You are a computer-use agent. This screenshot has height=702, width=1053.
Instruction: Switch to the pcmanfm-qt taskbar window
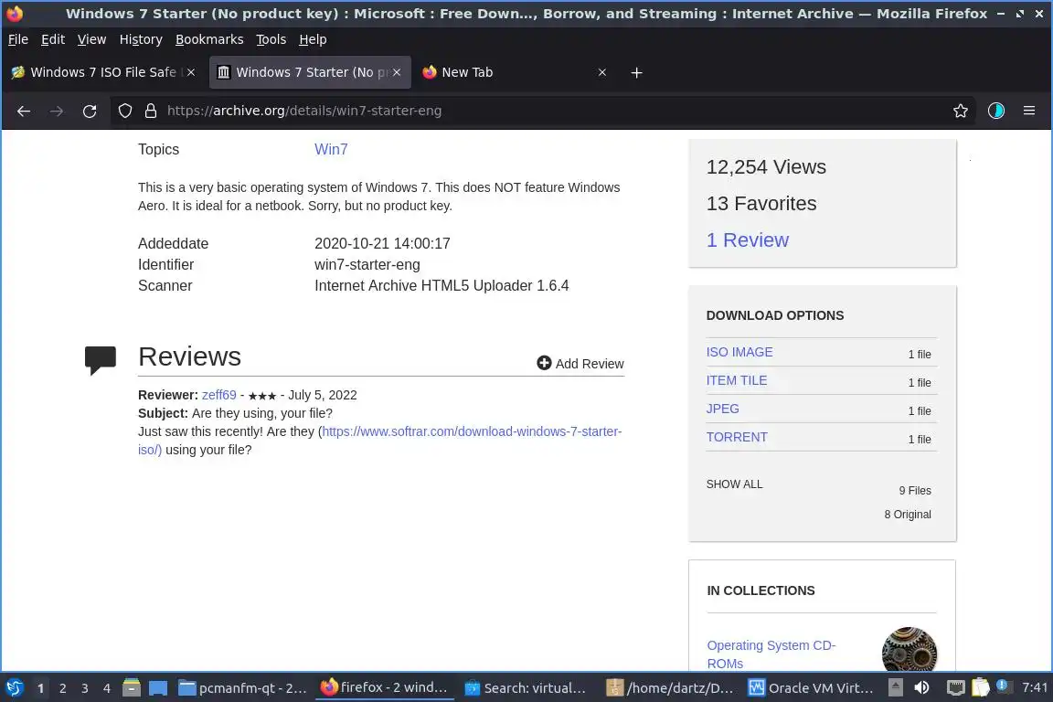pos(242,688)
